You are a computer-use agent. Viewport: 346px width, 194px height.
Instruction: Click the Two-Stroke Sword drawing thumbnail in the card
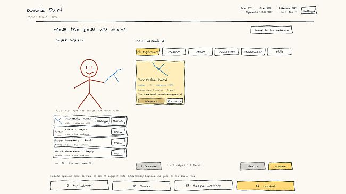161,69
